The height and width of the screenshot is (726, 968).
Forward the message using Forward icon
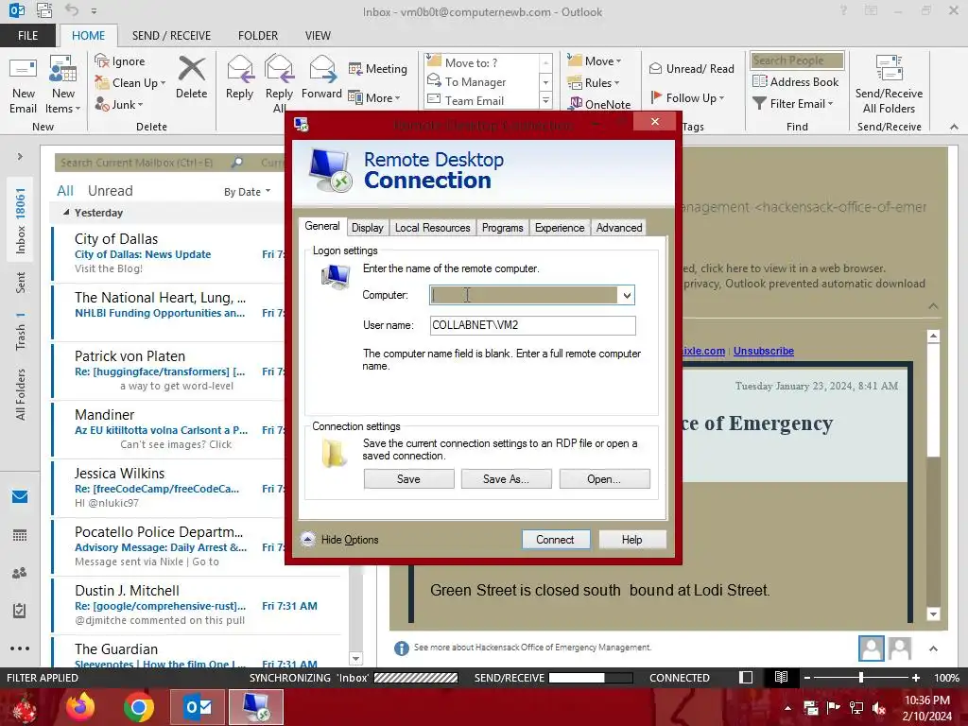pyautogui.click(x=321, y=78)
